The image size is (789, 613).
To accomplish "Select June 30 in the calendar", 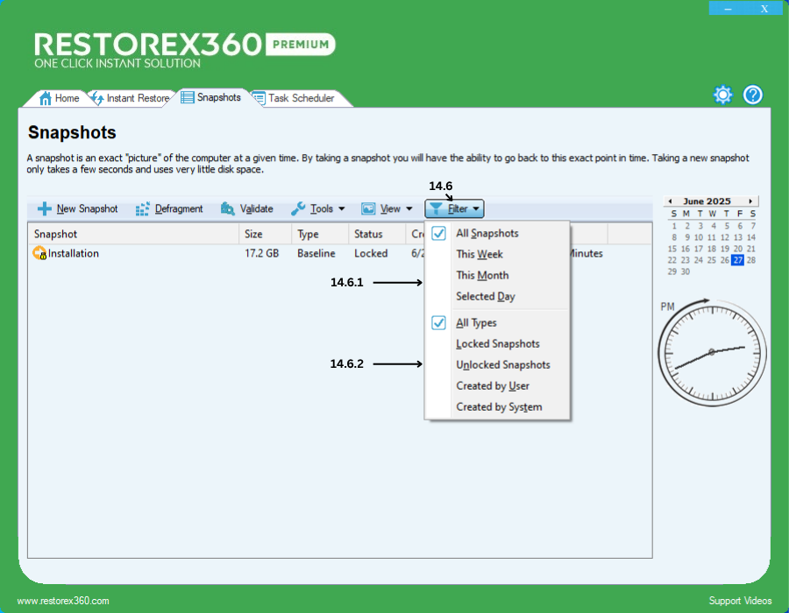I will pos(686,271).
